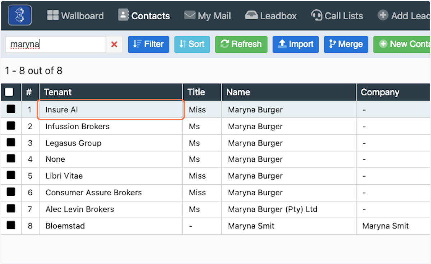Click the Import button
The width and height of the screenshot is (431, 264).
coord(296,44)
